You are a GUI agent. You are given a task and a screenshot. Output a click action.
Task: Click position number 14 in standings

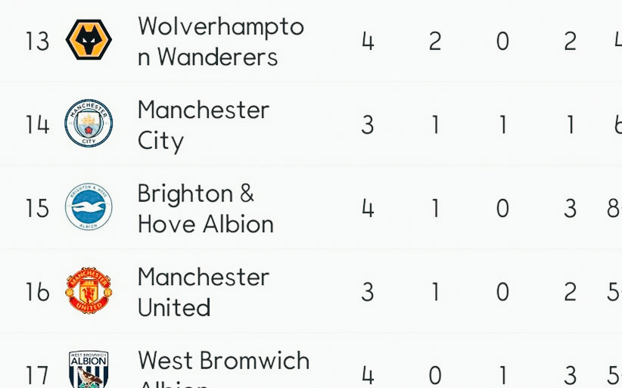37,125
